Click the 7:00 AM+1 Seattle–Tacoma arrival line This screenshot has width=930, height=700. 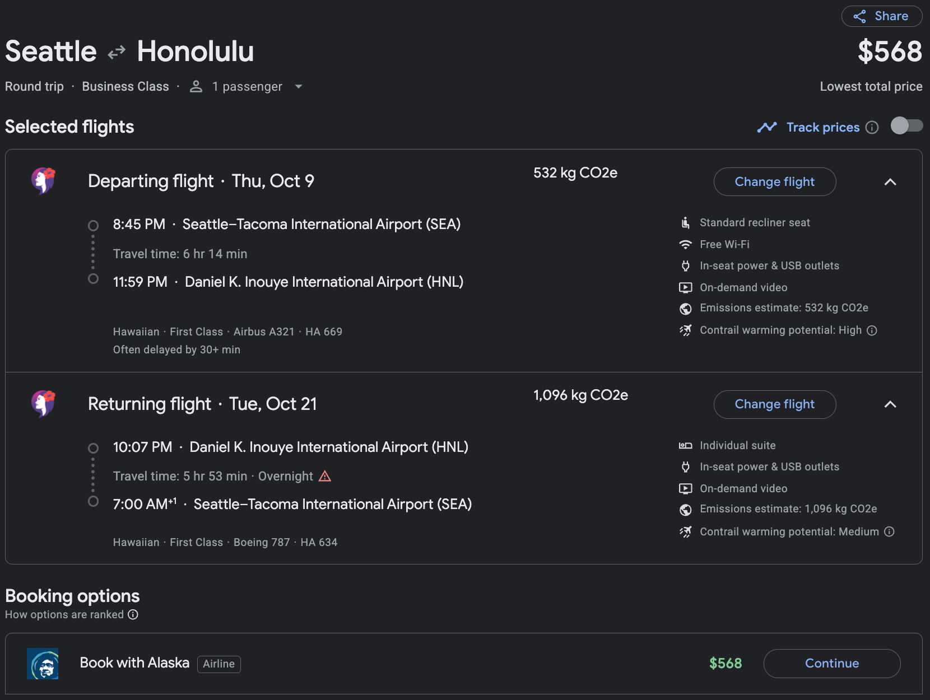tap(292, 505)
